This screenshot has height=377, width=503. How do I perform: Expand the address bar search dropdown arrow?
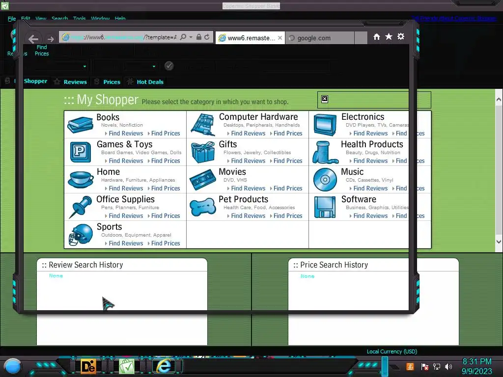point(191,37)
